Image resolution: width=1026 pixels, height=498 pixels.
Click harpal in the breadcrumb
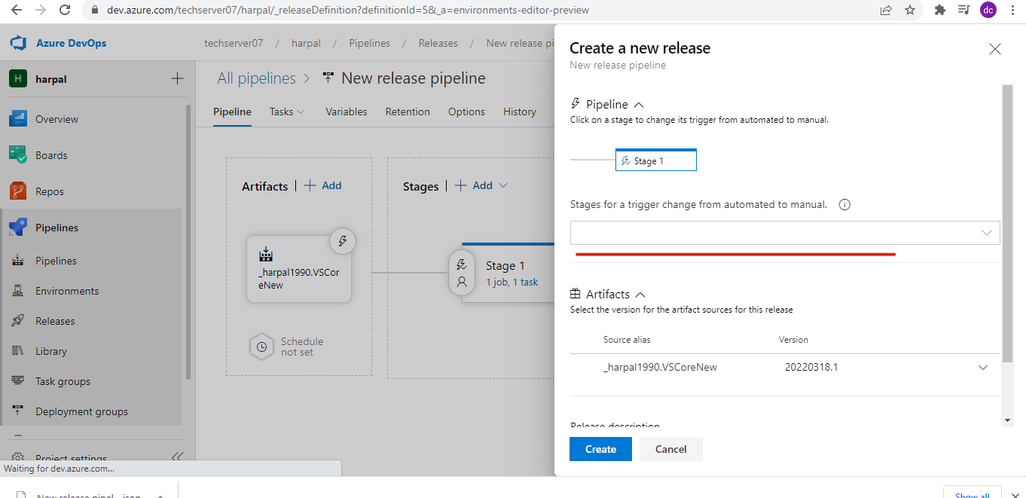click(306, 43)
